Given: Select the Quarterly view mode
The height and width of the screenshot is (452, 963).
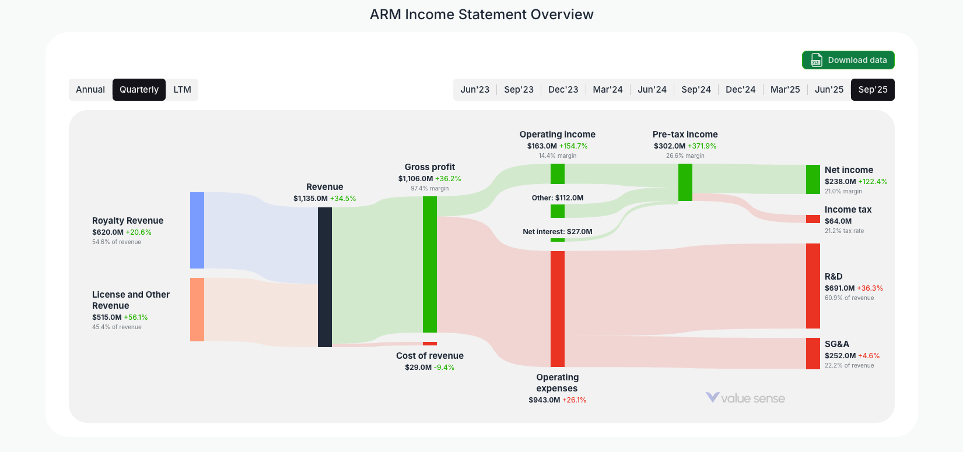Looking at the screenshot, I should point(139,89).
